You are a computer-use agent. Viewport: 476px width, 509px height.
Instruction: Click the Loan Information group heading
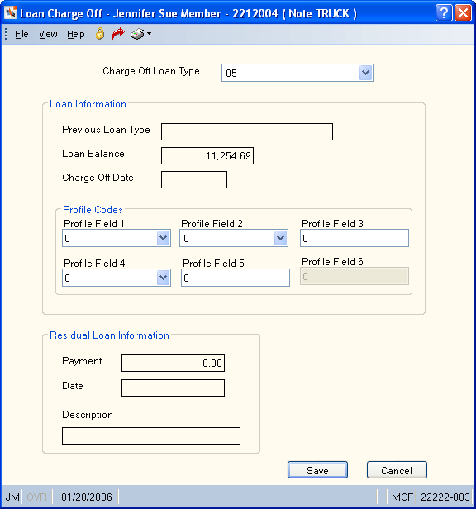click(88, 104)
